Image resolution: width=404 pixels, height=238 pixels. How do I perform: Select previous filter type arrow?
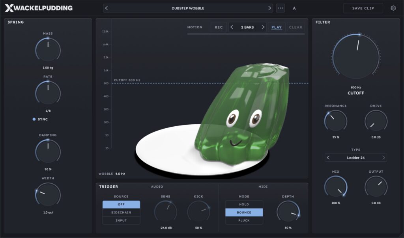328,158
